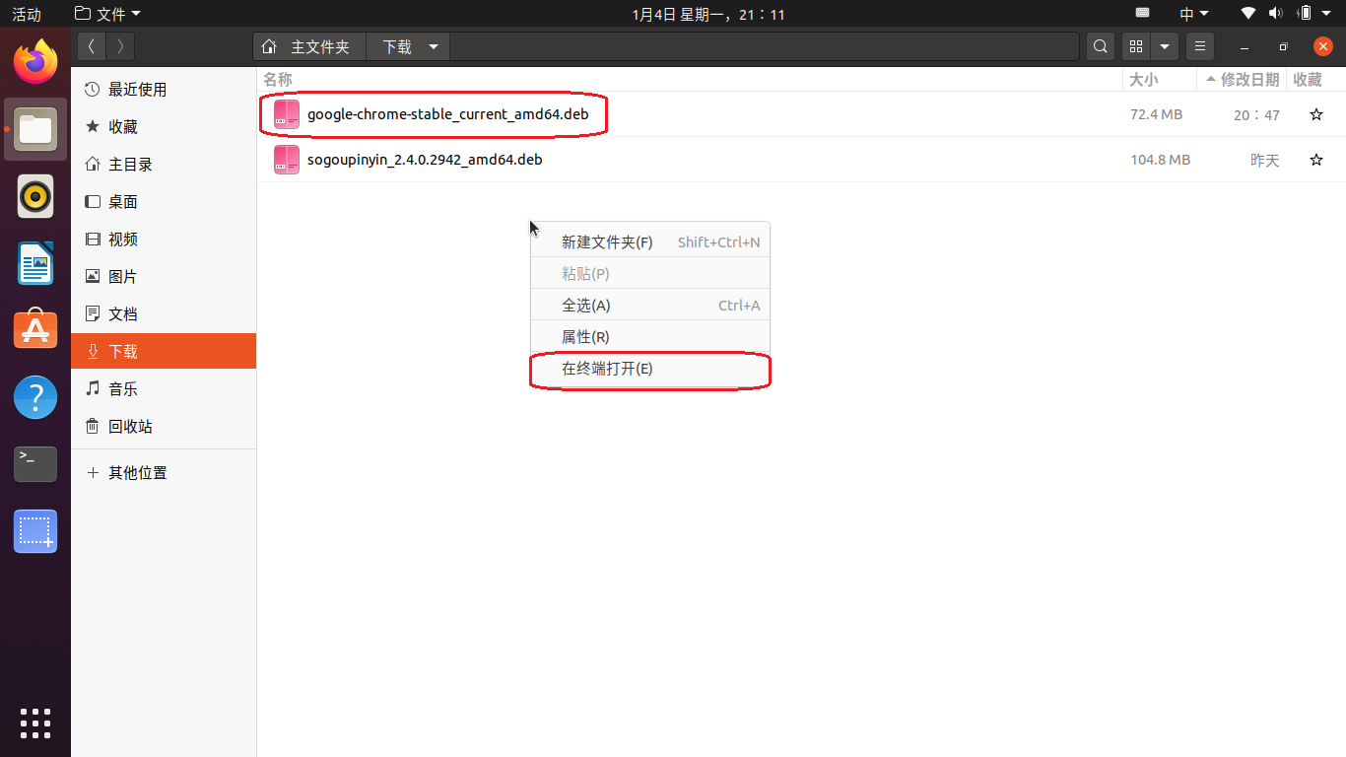Screen dimensions: 1346x757
Task: Open 其他位置 in sidebar
Action: (164, 472)
